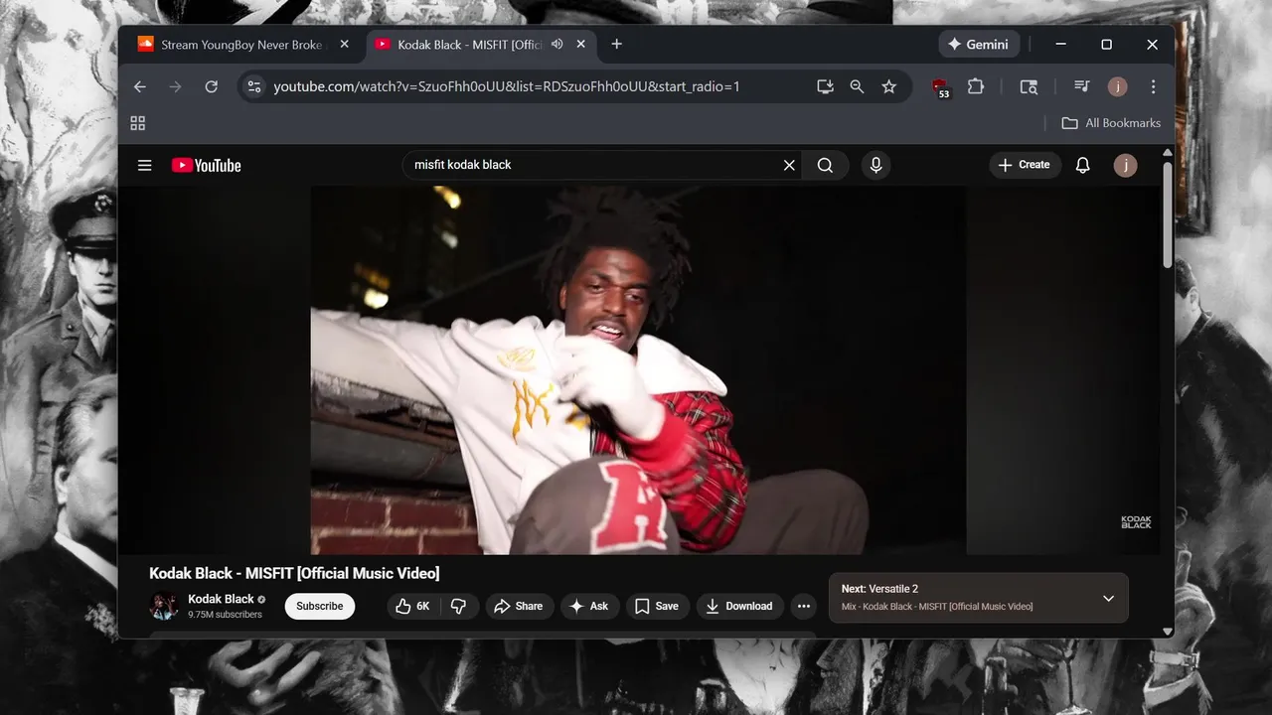Open Kodak Black channel name link

(221, 599)
